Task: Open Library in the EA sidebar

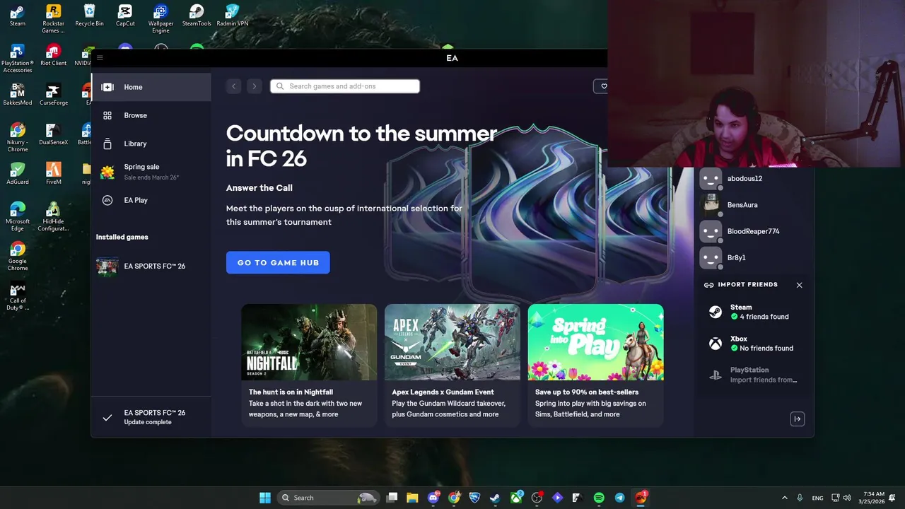Action: click(151, 144)
